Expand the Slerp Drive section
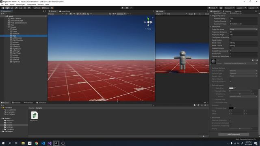Image resolution: width=260 pixels, height=146 pixels. point(211,27)
